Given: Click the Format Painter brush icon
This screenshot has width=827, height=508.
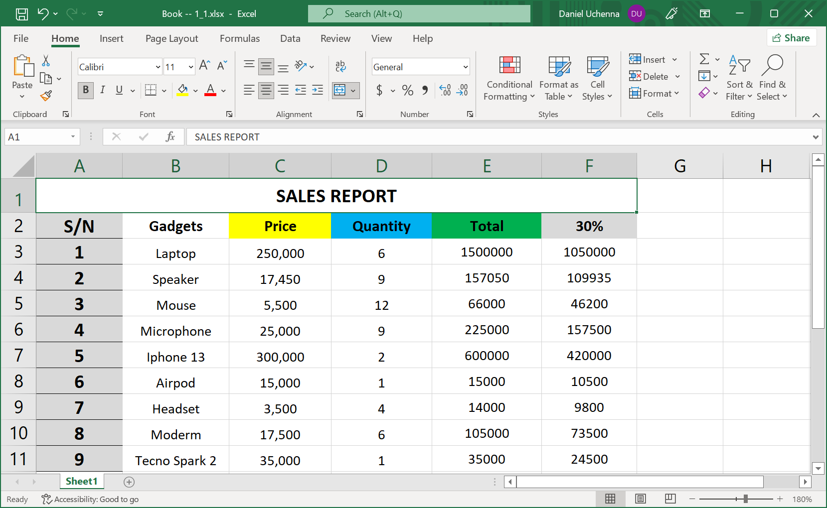Looking at the screenshot, I should 46,96.
